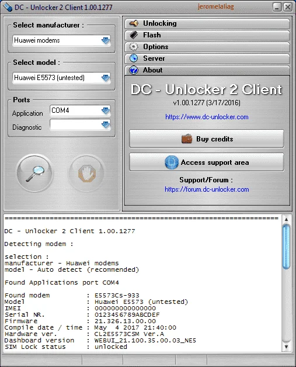Screen dimensions: 296x367
Task: Click the blue icon on Access support area
Action: 172,162
